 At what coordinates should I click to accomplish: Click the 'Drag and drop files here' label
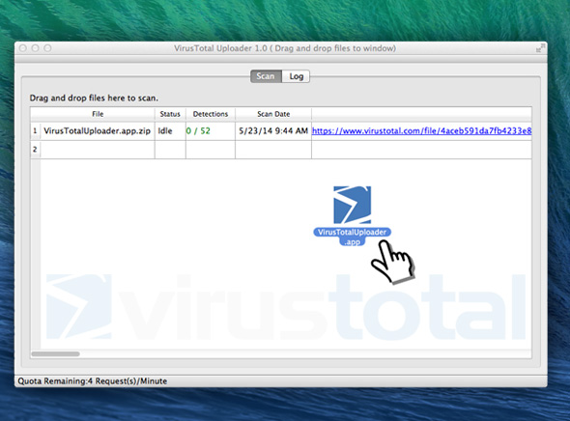[94, 98]
